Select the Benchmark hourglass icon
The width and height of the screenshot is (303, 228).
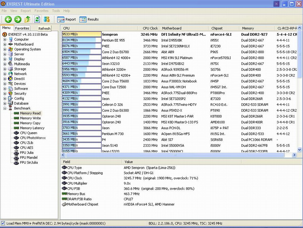tap(11, 108)
